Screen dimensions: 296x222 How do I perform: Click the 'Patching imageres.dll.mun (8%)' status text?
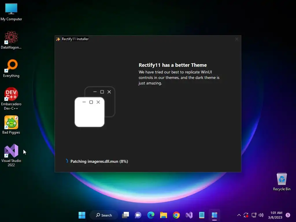coord(99,161)
